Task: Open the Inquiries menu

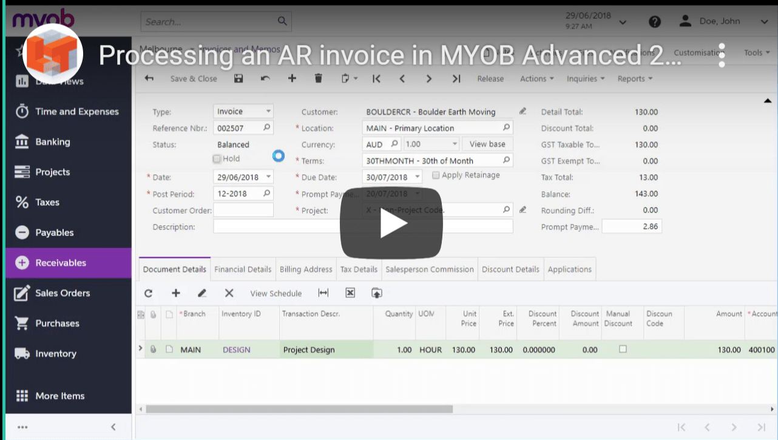Action: (585, 78)
